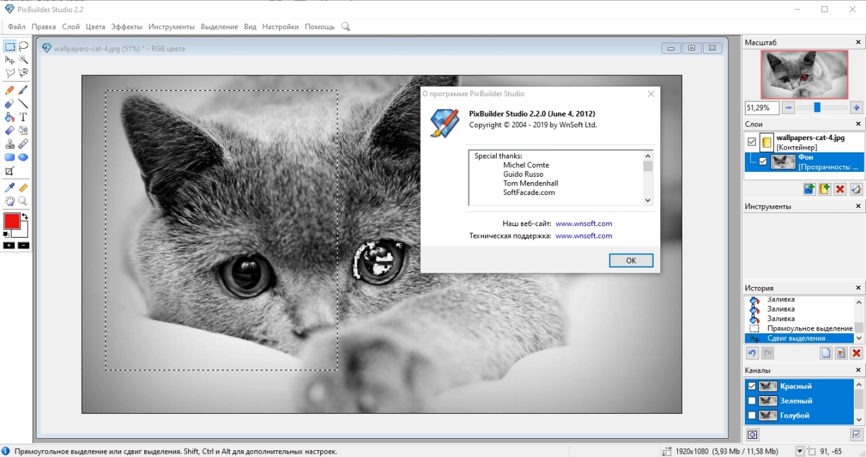Click the zoom-out minus button in Масштаб
The image size is (866, 457).
tap(788, 108)
